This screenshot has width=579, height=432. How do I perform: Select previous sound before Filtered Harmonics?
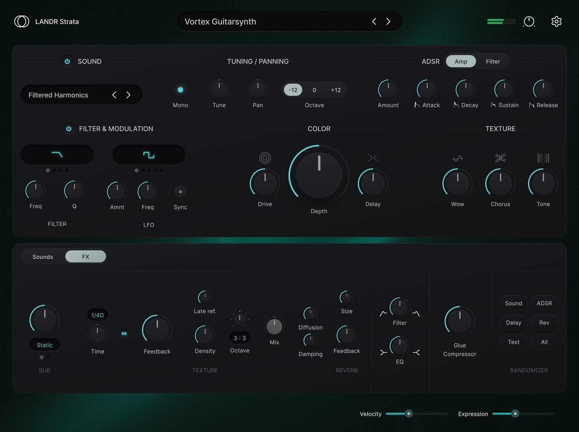(x=114, y=95)
